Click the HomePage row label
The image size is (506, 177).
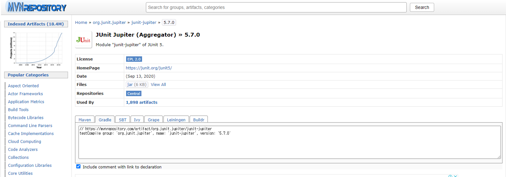(88, 68)
